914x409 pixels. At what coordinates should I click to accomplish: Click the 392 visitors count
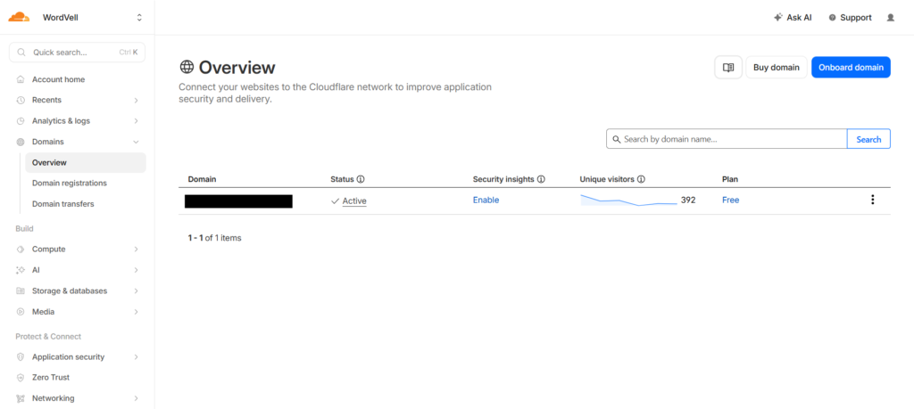(x=688, y=200)
